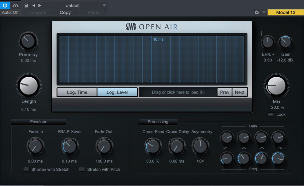
Task: Click the Predelay knob
Action: pos(28,41)
